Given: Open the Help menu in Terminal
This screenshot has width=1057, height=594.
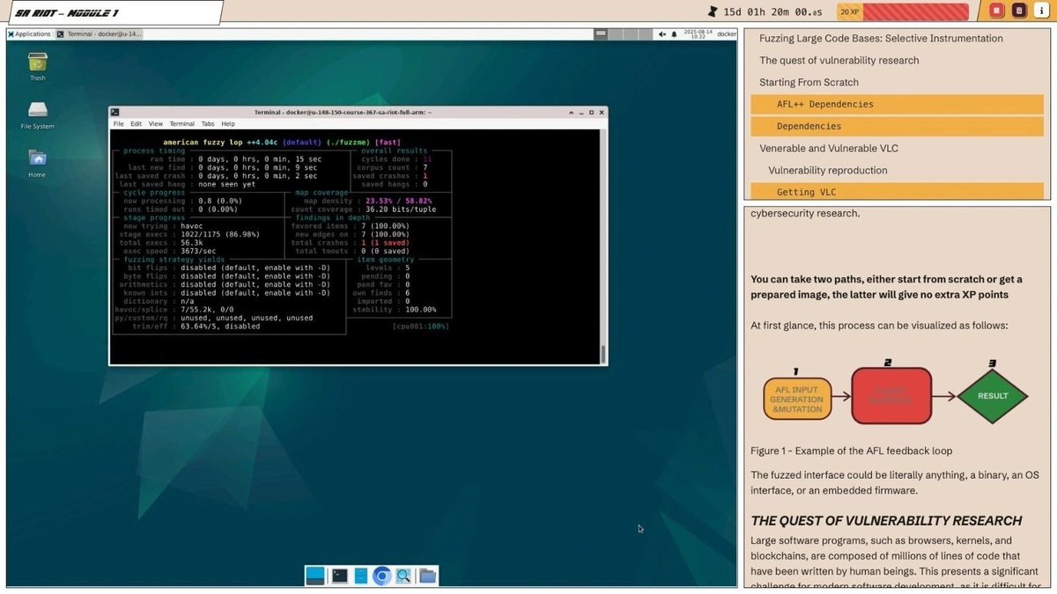Looking at the screenshot, I should [228, 124].
